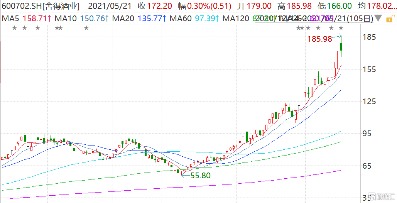This screenshot has width=397, height=203.
Task: Click the change value 幅0.30%(0.51)
Action: (204, 6)
